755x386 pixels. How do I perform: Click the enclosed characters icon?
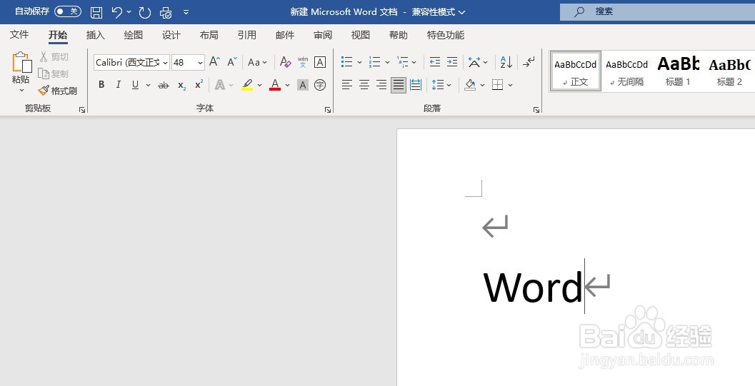point(320,85)
